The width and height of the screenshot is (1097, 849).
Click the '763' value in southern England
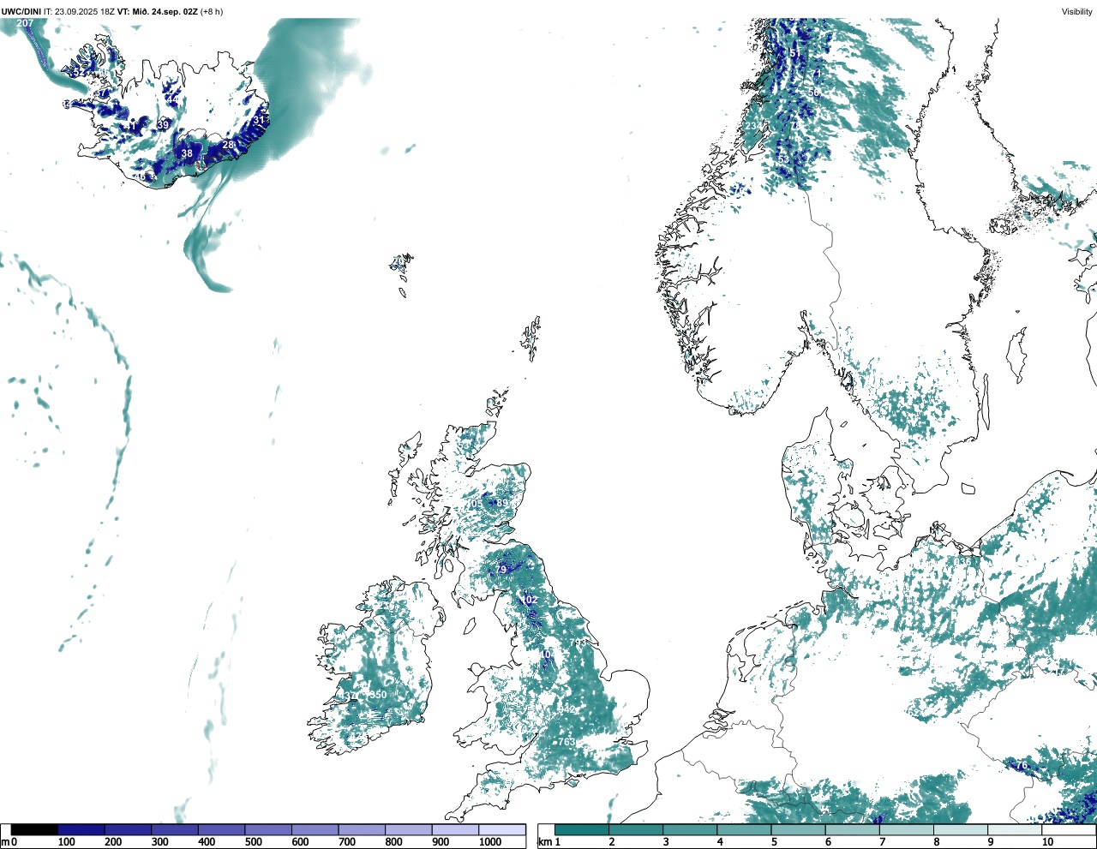566,742
